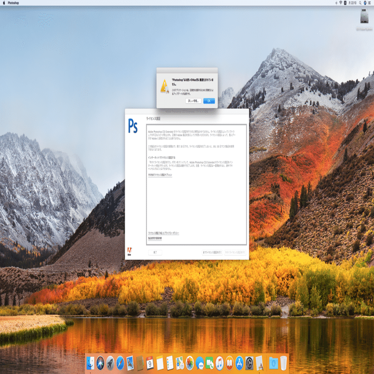Click the clock showing 22:10
The image size is (374, 374).
tap(352, 3)
